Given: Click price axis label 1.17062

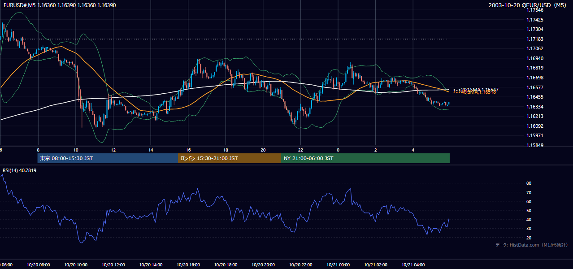Looking at the screenshot, I should [x=534, y=48].
